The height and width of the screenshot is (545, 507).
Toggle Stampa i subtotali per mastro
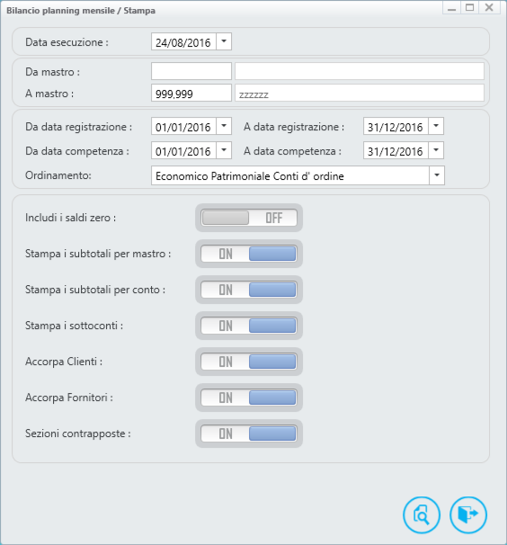[249, 254]
